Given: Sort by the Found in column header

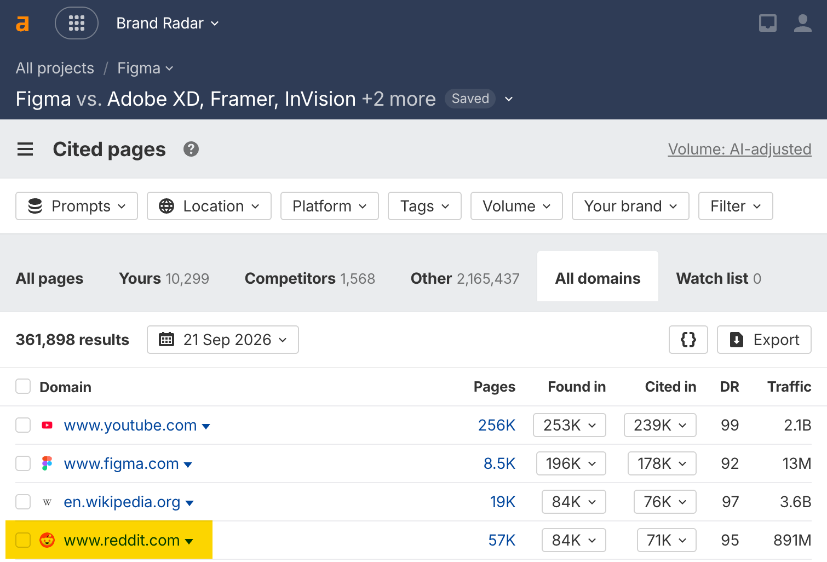Looking at the screenshot, I should point(577,387).
